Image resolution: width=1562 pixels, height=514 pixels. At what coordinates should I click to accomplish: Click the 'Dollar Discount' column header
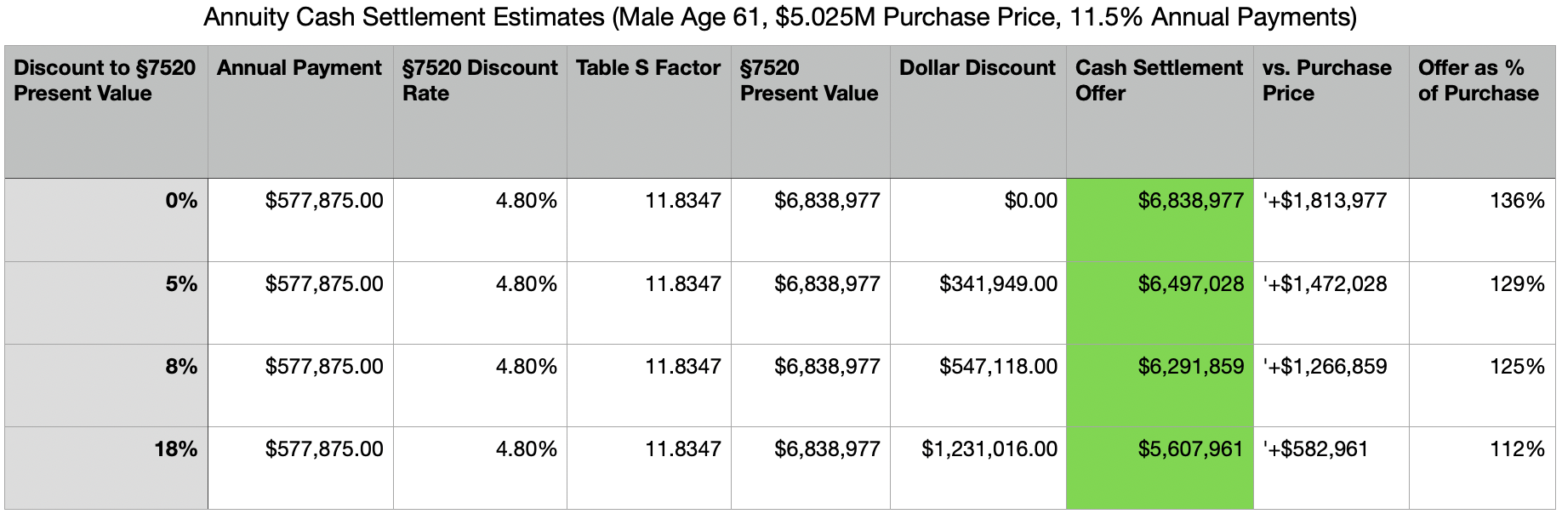tap(977, 68)
